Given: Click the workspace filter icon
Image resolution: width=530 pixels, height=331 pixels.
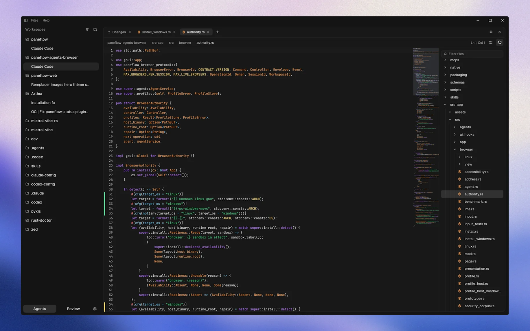Looking at the screenshot, I should click(x=87, y=29).
